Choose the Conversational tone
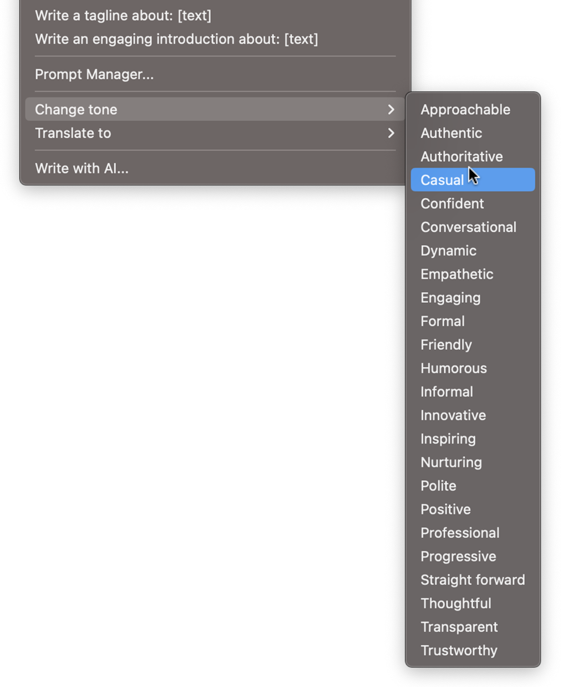Image resolution: width=568 pixels, height=687 pixels. [x=473, y=227]
